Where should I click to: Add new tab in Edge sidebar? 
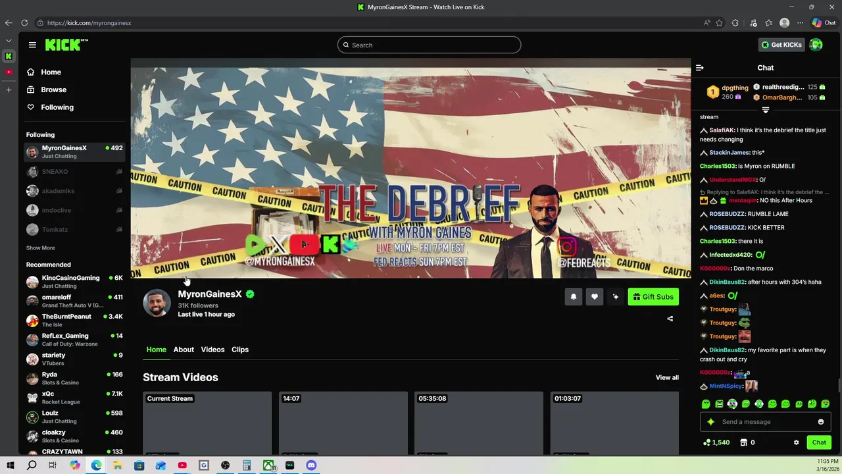9,90
